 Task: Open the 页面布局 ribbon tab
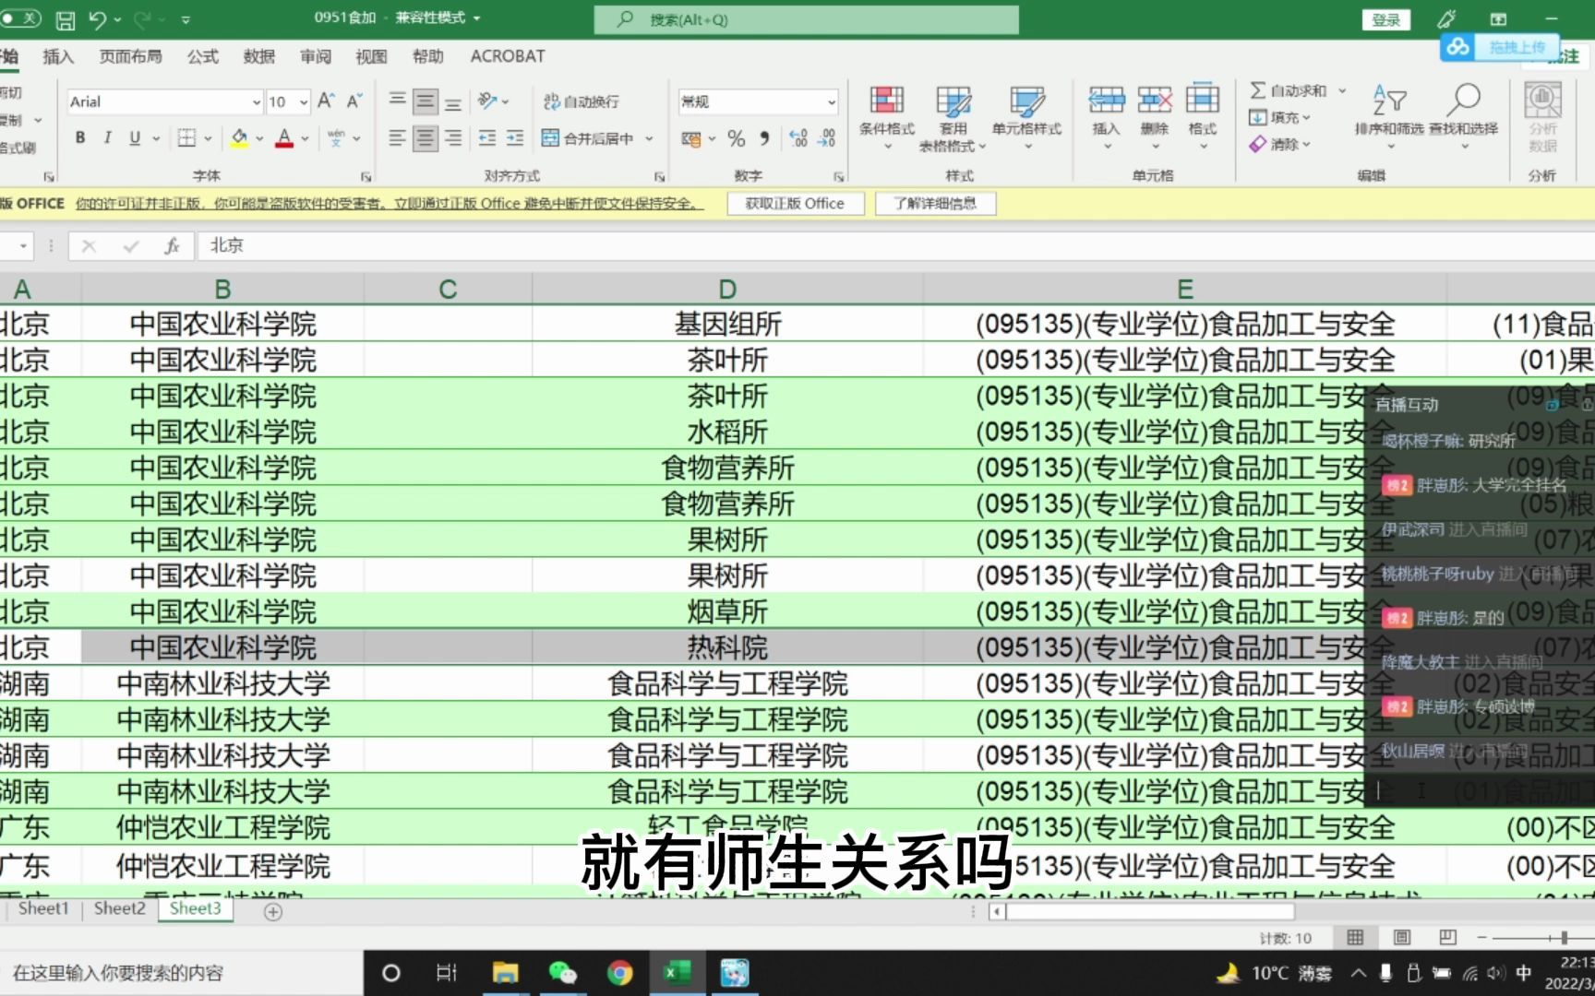pyautogui.click(x=130, y=56)
